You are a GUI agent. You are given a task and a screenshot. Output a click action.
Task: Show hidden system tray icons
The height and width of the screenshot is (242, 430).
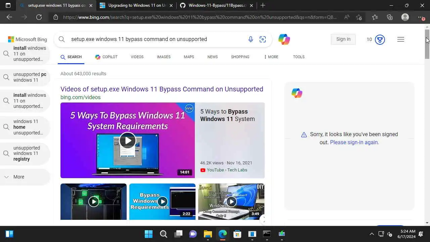pyautogui.click(x=372, y=234)
